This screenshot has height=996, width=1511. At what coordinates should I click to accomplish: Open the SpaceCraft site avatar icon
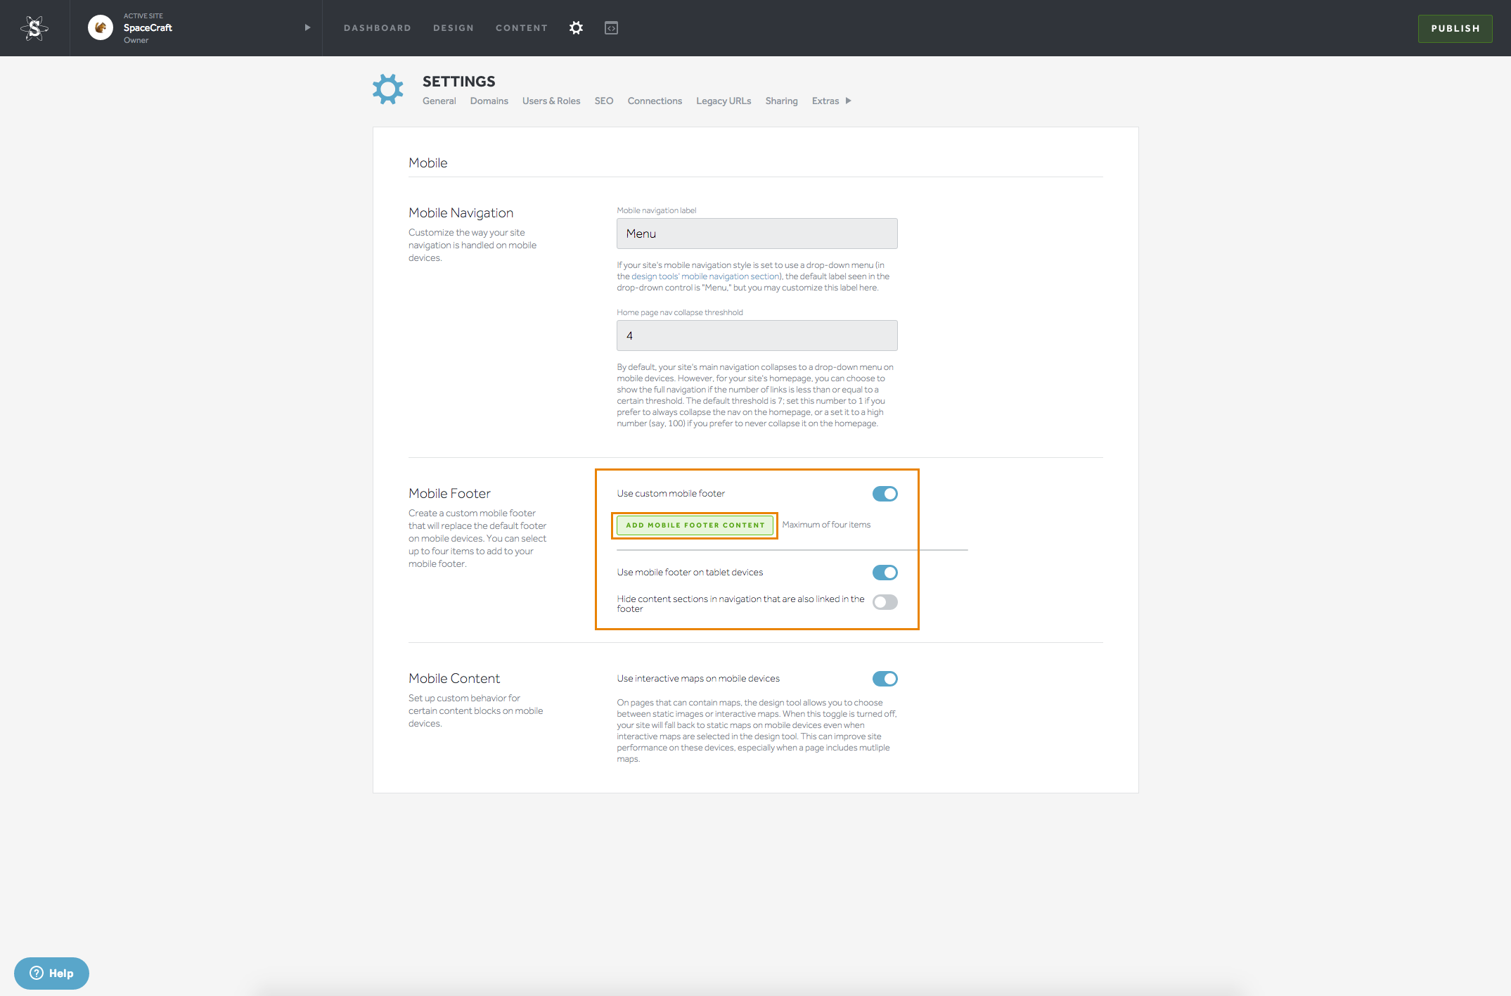[101, 27]
